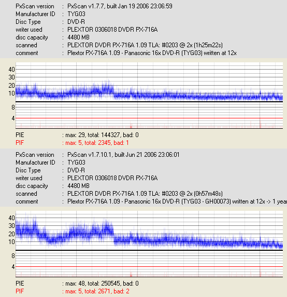
Task: Click the comment mentioning GH00073
Action: 177,201
